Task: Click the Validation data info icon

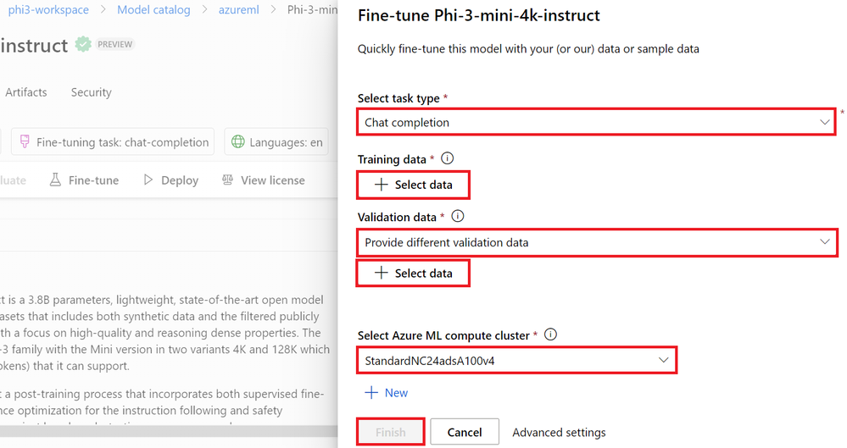Action: click(458, 217)
